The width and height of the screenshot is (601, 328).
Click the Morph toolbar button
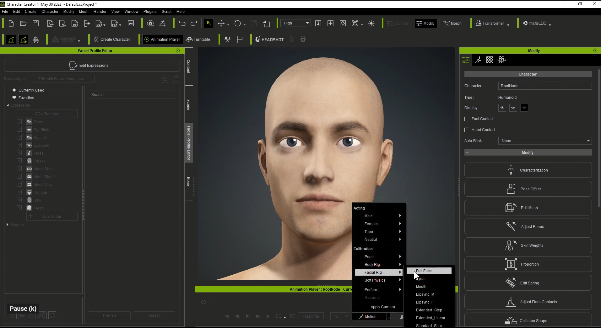pos(452,24)
